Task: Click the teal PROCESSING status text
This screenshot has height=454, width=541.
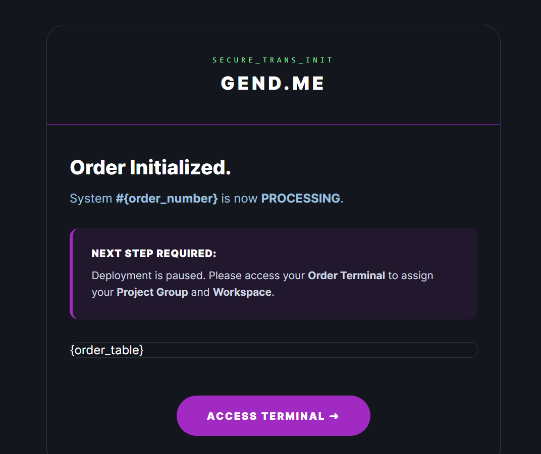Action: (300, 198)
